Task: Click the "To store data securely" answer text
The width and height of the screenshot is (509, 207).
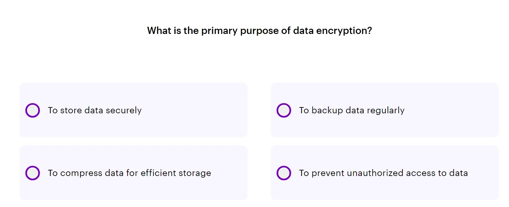Action: (x=95, y=110)
